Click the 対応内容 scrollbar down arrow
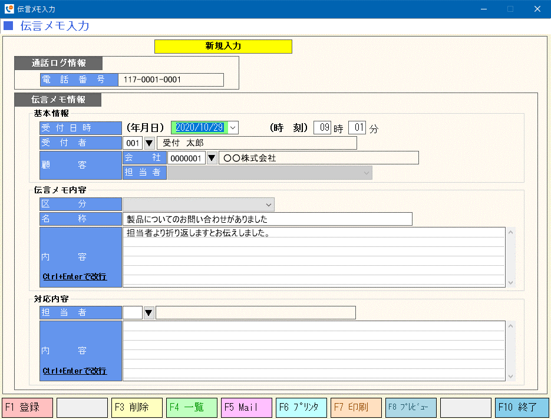The height and width of the screenshot is (419, 551). coord(510,377)
